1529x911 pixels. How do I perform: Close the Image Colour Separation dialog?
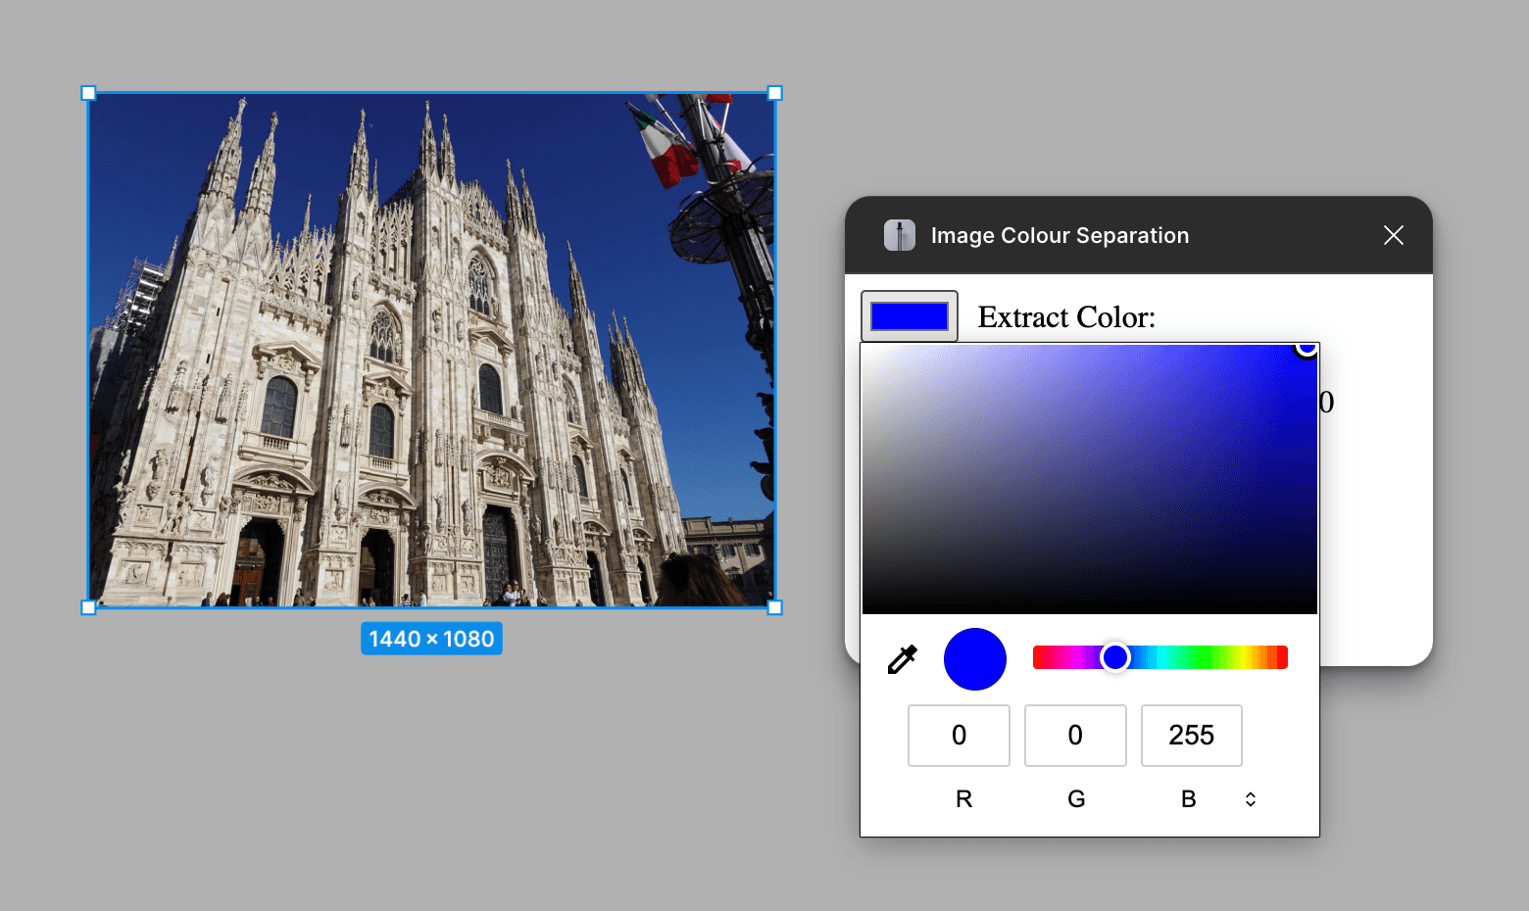[1394, 235]
